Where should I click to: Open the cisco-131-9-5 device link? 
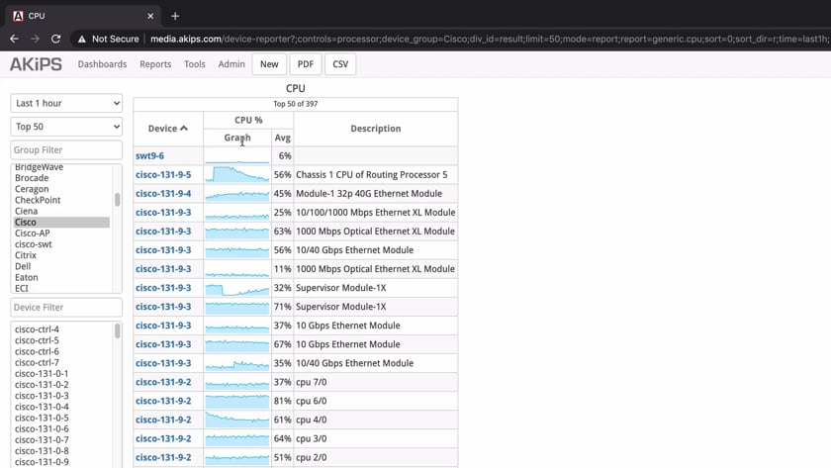pyautogui.click(x=163, y=174)
